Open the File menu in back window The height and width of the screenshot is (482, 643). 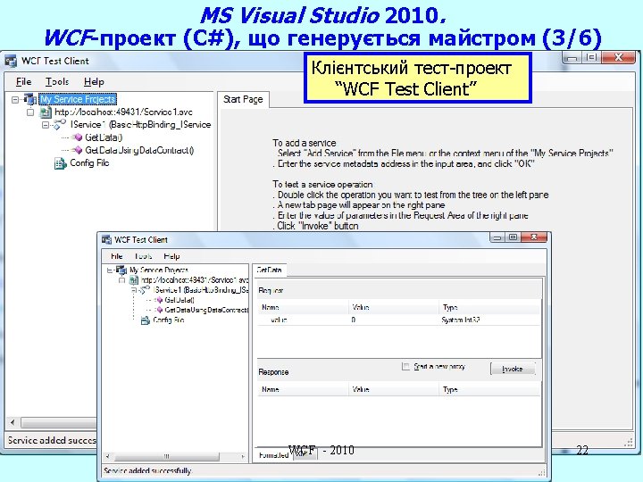[23, 82]
